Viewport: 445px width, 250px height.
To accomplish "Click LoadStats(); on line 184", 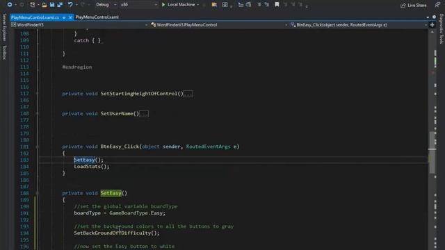I will [x=92, y=167].
